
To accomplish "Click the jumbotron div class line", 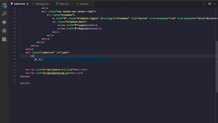I will [47, 53].
